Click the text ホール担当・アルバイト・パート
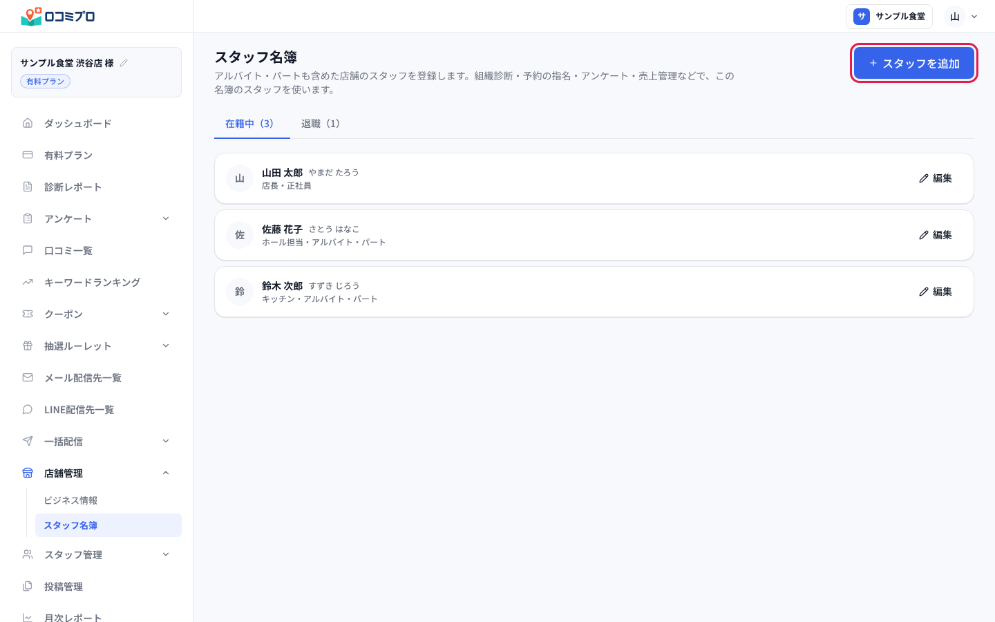Viewport: 995px width, 622px height. tap(324, 243)
